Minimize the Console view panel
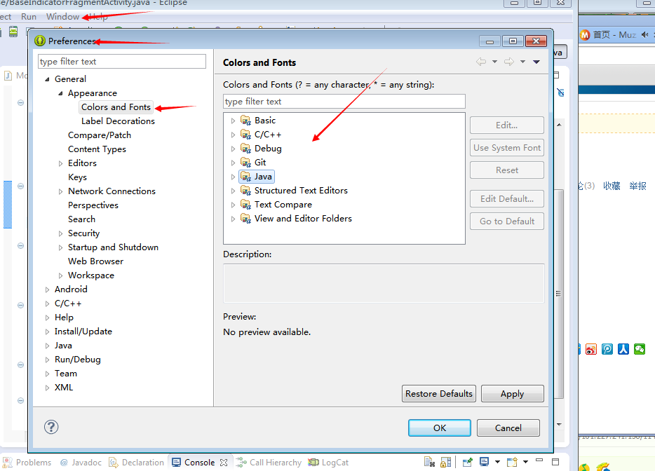 [x=539, y=460]
